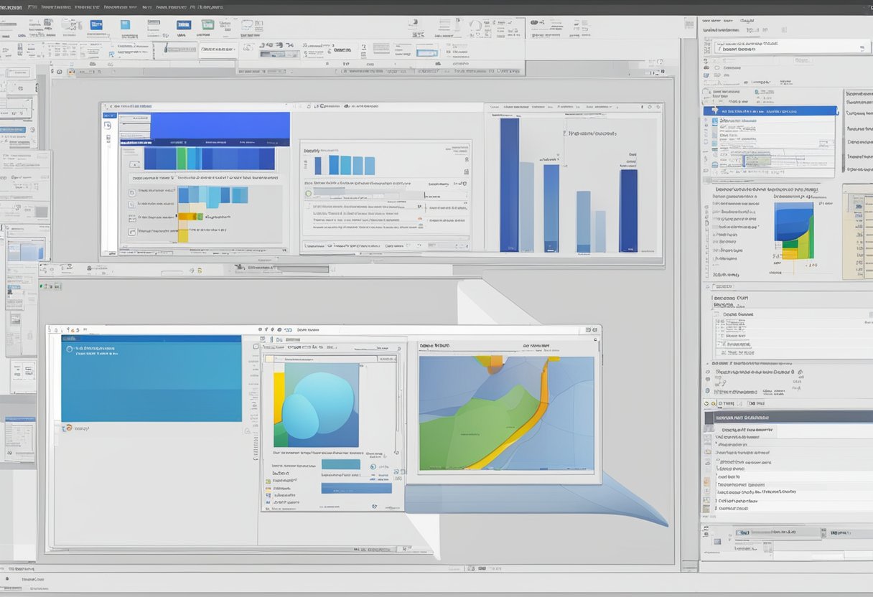
Task: Select the highlighted blue row in right panel list
Action: 770,111
